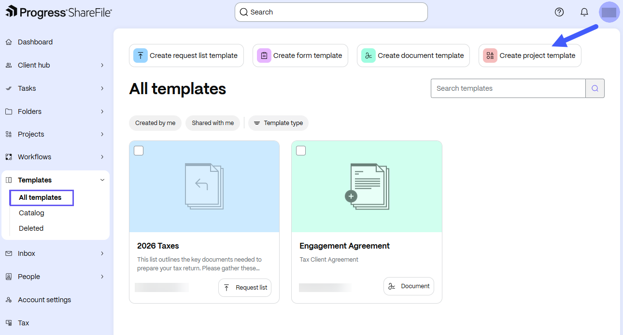Image resolution: width=623 pixels, height=335 pixels.
Task: Select the 2026 Taxes template checkbox
Action: point(139,151)
